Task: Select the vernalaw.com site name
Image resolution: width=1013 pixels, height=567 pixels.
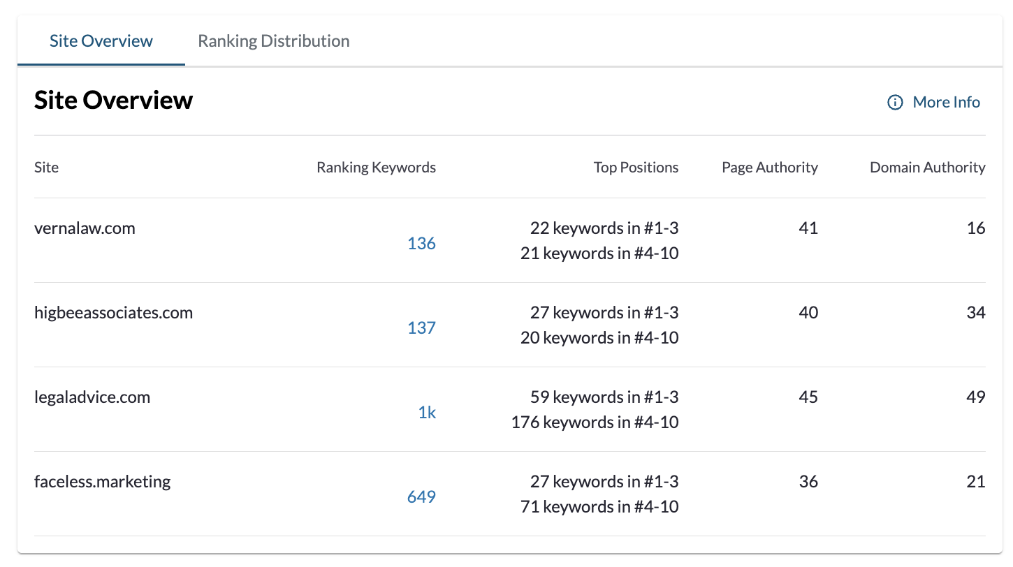Action: 85,228
